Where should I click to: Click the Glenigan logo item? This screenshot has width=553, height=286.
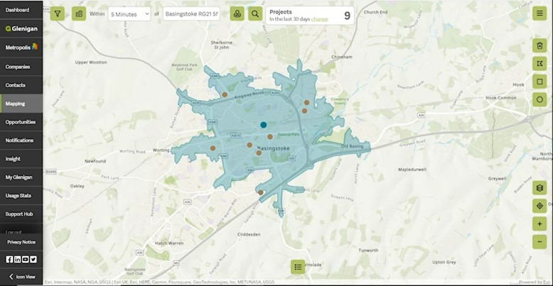[x=21, y=29]
